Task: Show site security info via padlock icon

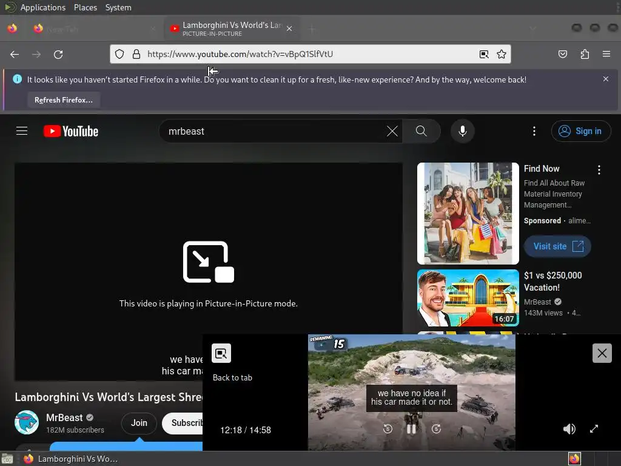Action: tap(136, 54)
